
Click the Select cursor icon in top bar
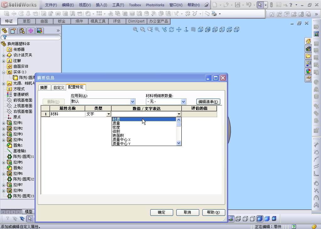pyautogui.click(x=260, y=5)
